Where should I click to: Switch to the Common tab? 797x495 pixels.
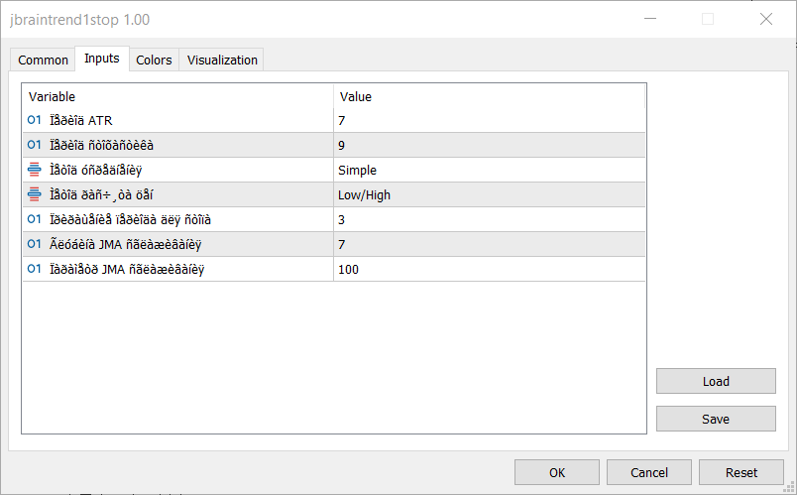[x=44, y=61]
